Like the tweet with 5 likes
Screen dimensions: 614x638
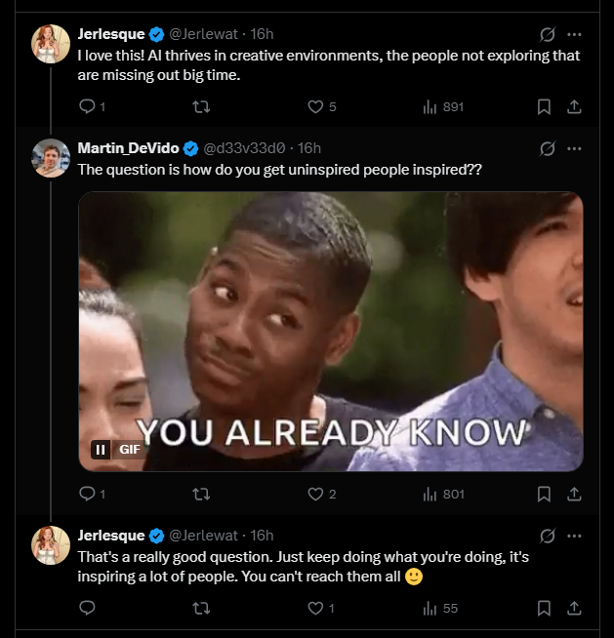click(315, 107)
